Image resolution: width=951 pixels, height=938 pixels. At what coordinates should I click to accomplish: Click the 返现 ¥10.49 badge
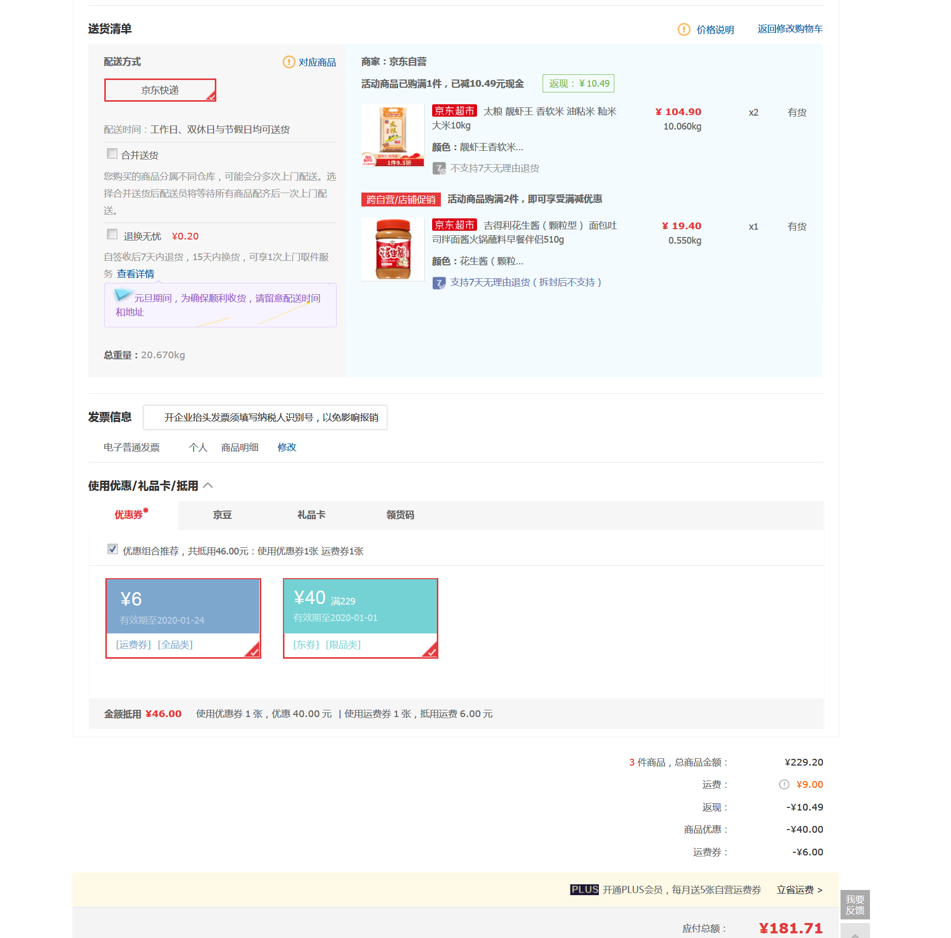(578, 84)
